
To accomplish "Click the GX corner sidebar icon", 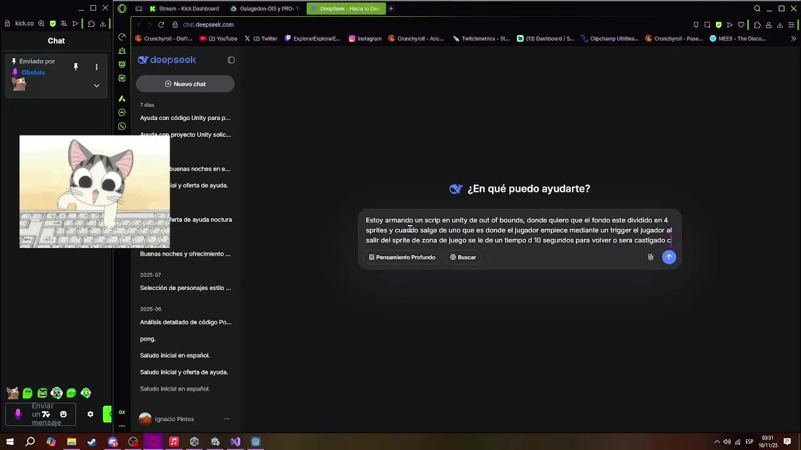I will (x=122, y=412).
